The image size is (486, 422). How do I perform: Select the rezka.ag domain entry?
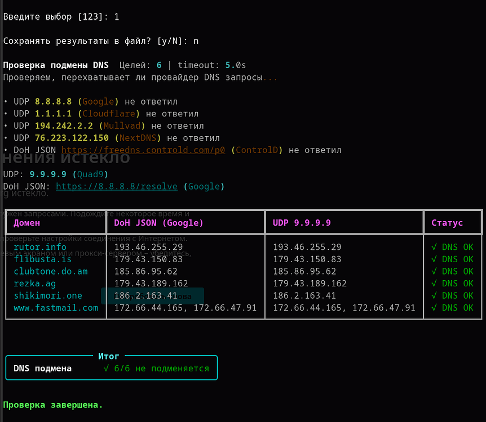(35, 284)
